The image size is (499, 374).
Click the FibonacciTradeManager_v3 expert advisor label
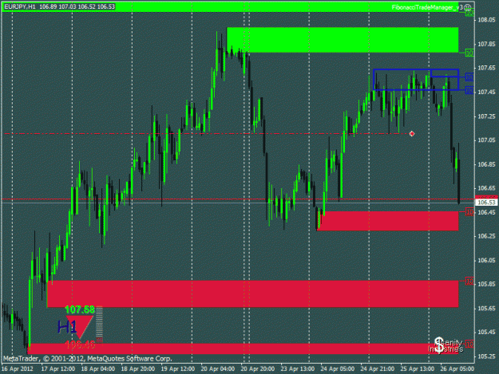(x=427, y=7)
